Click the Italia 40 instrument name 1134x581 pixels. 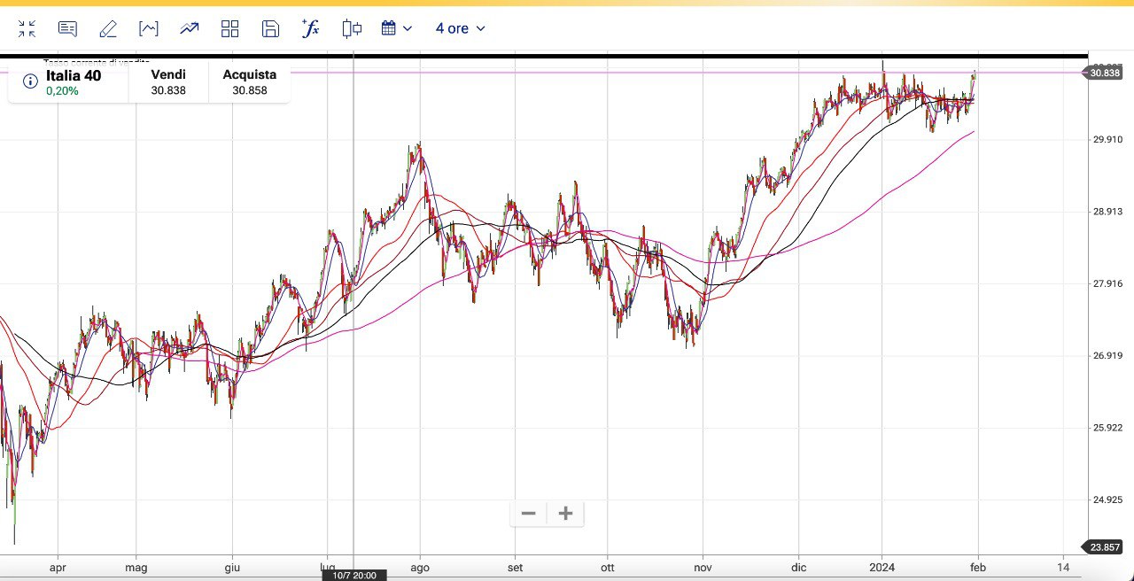[x=74, y=75]
